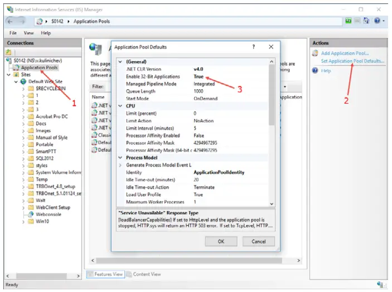This screenshot has height=292, width=392.
Task: Click Cancel in Application Pool Defaults dialog
Action: click(x=259, y=241)
